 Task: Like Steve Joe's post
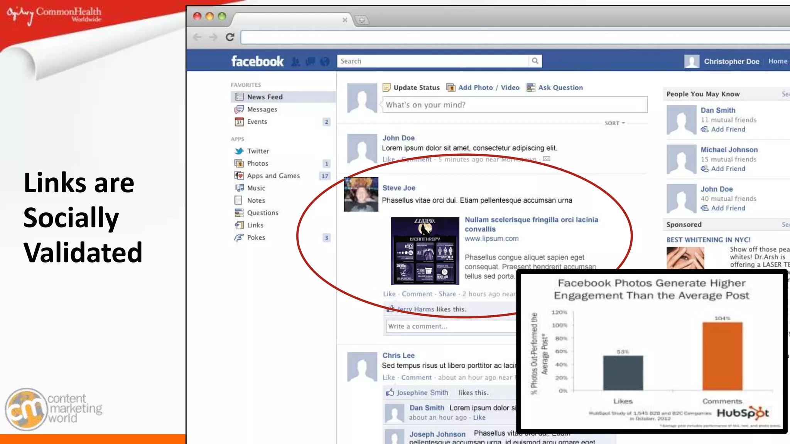tap(389, 294)
